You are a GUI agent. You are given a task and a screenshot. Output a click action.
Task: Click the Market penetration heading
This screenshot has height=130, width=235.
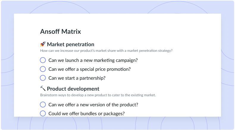tap(70, 44)
